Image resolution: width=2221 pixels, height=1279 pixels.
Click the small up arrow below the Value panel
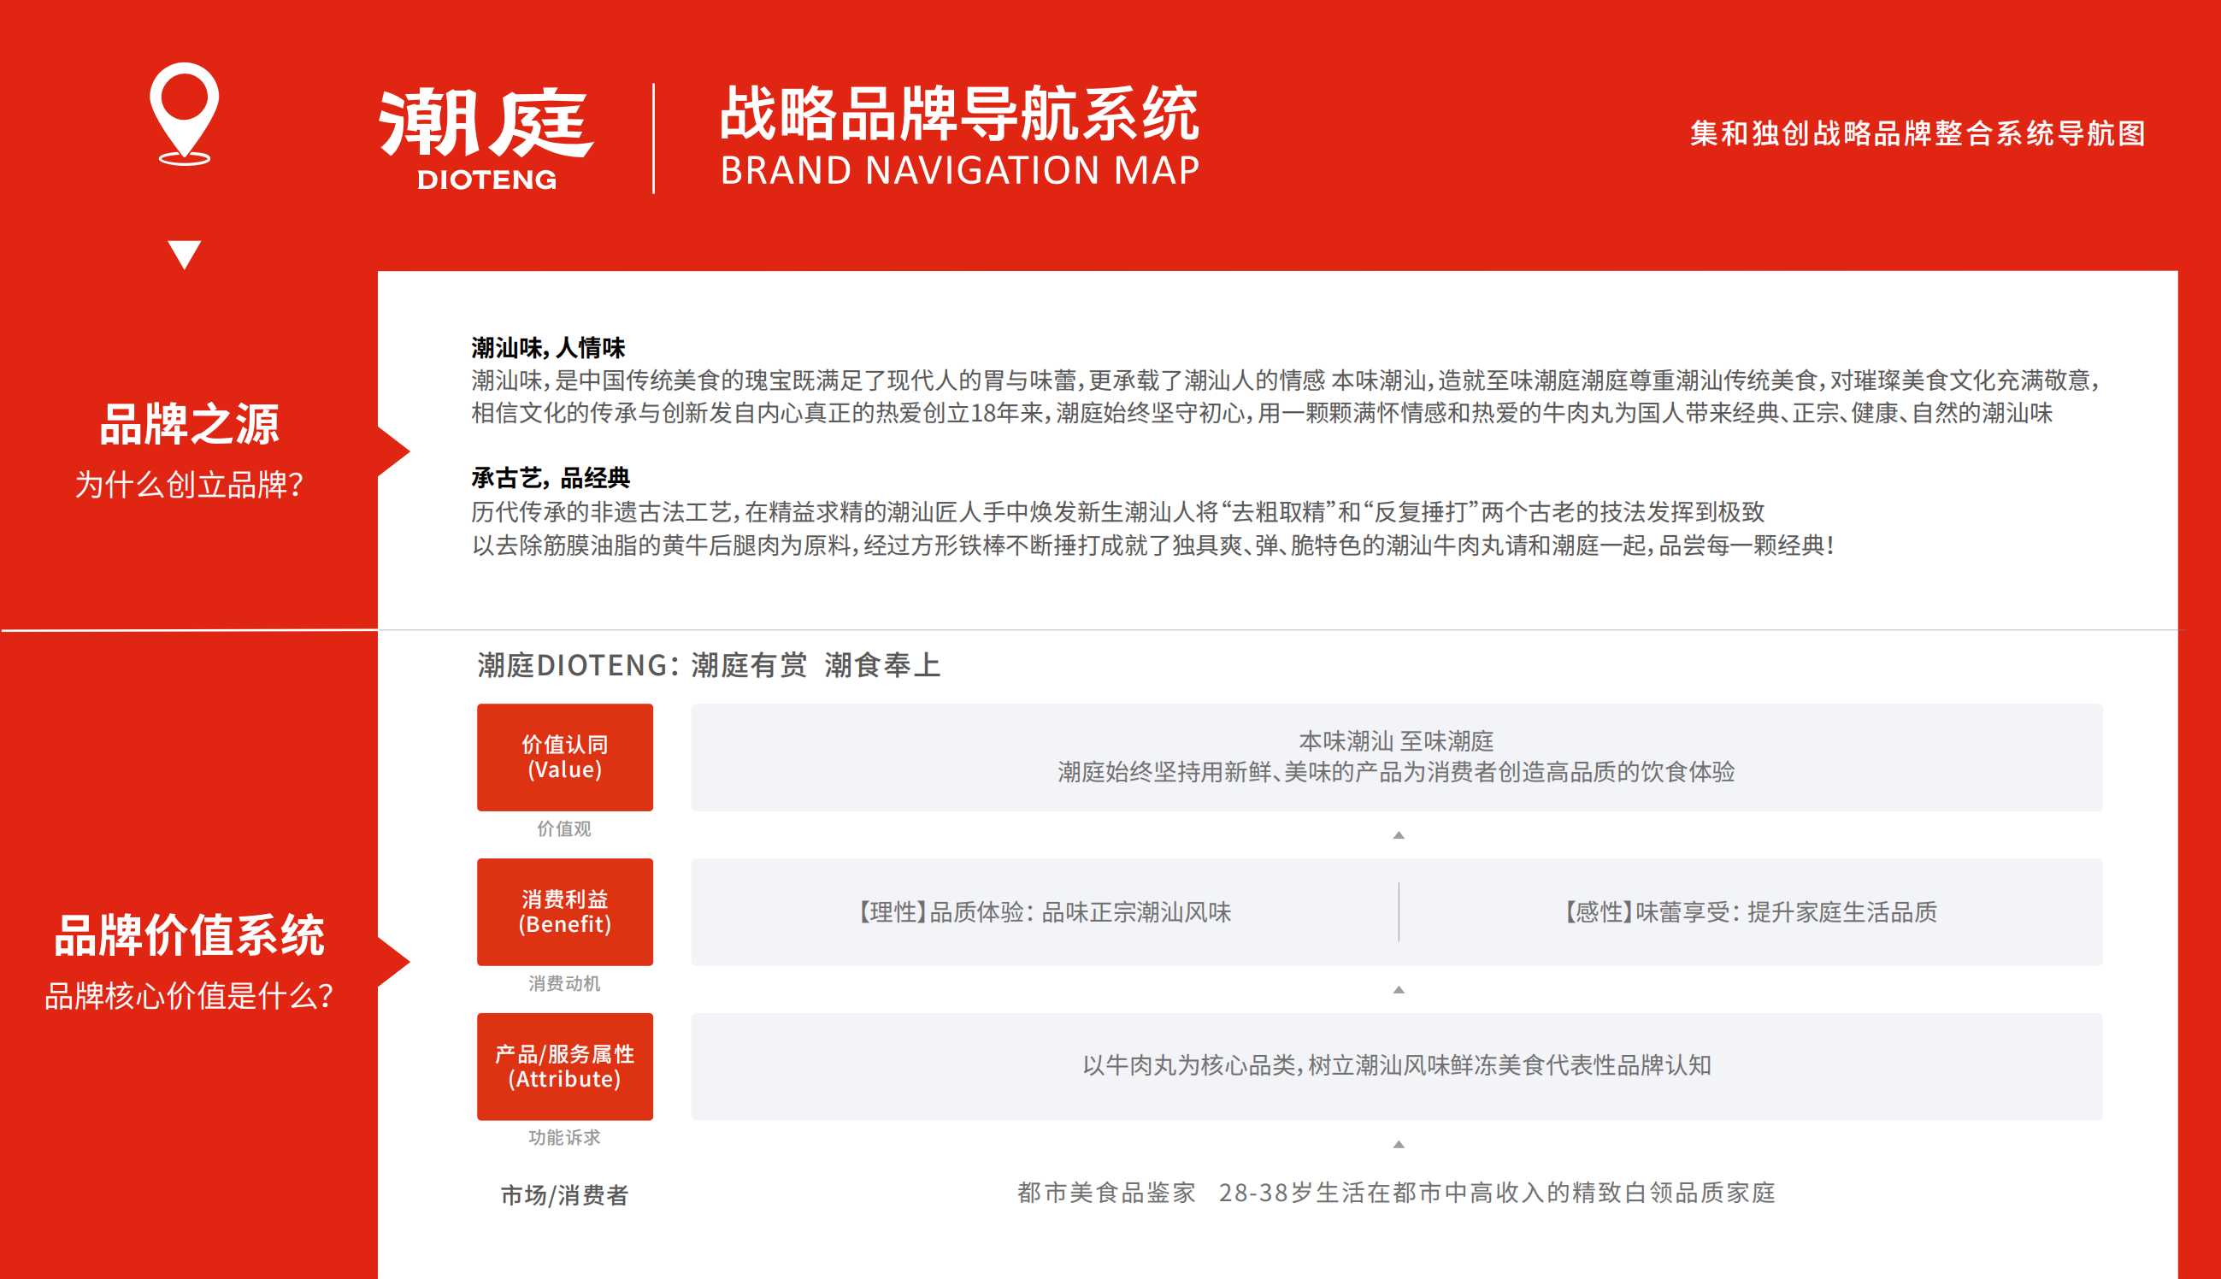coord(1399,835)
